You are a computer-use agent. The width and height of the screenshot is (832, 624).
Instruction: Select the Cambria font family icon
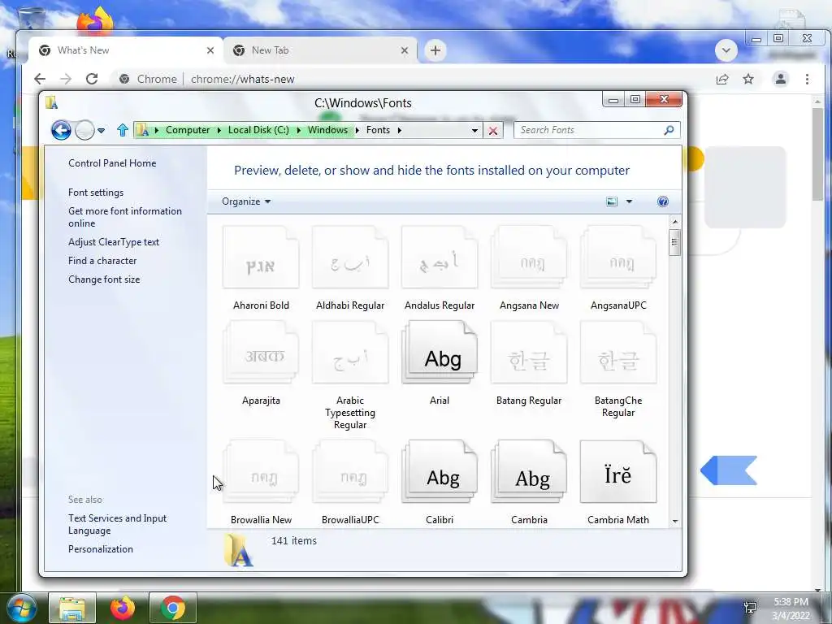tap(529, 472)
